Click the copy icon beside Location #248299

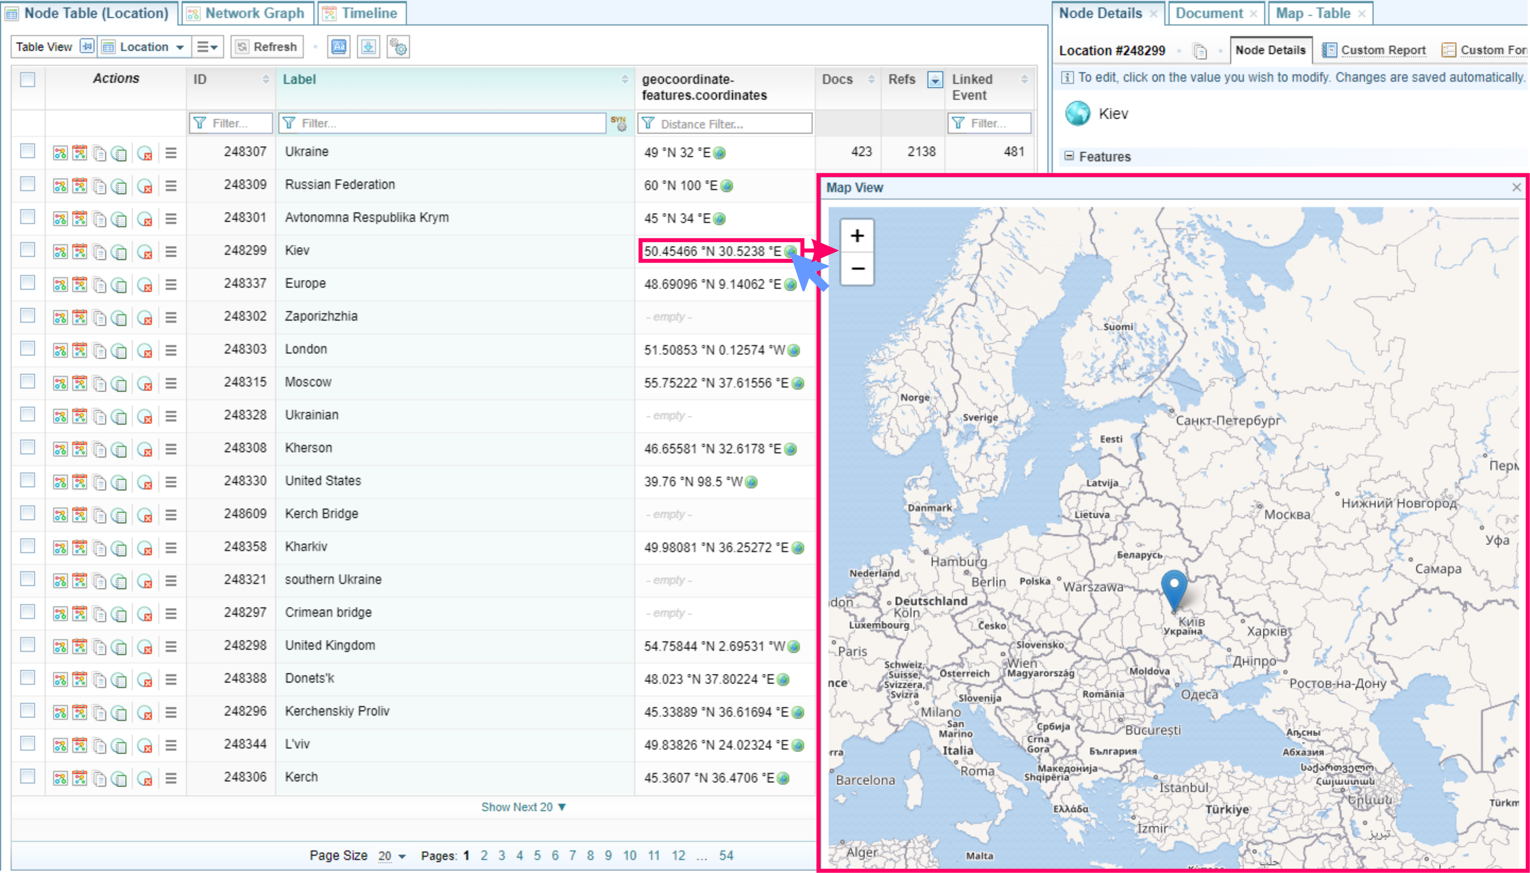pos(1200,52)
